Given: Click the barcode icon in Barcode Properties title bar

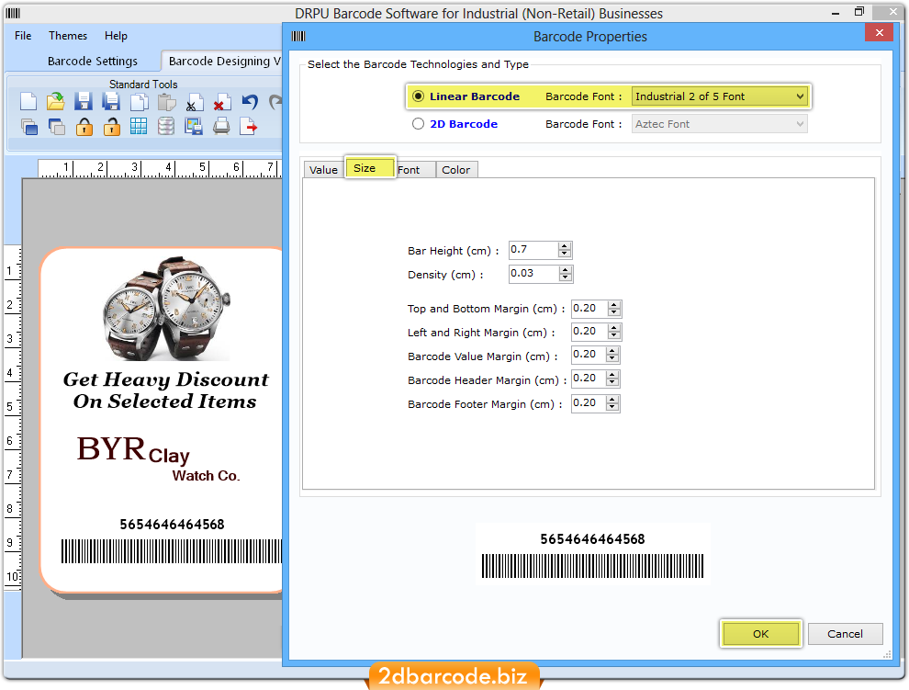Looking at the screenshot, I should 298,37.
